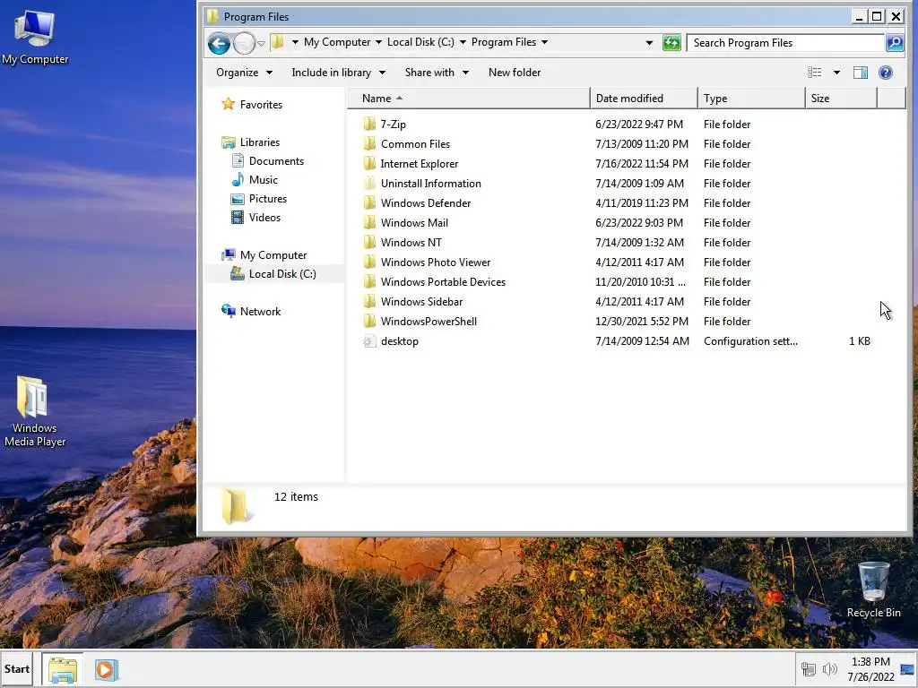
Task: Open the recent pages dropdown arrow
Action: pyautogui.click(x=261, y=43)
